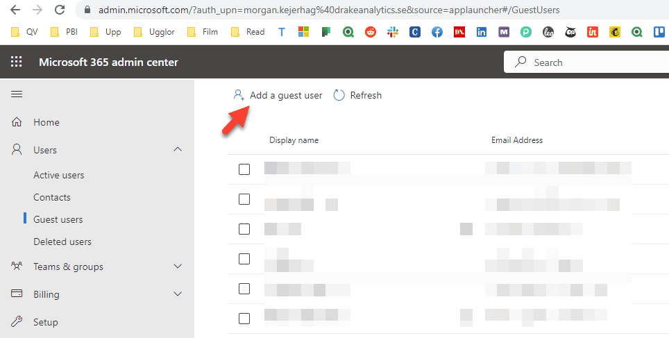Tick the checkbox of the first guest row
This screenshot has width=669, height=338.
click(244, 169)
